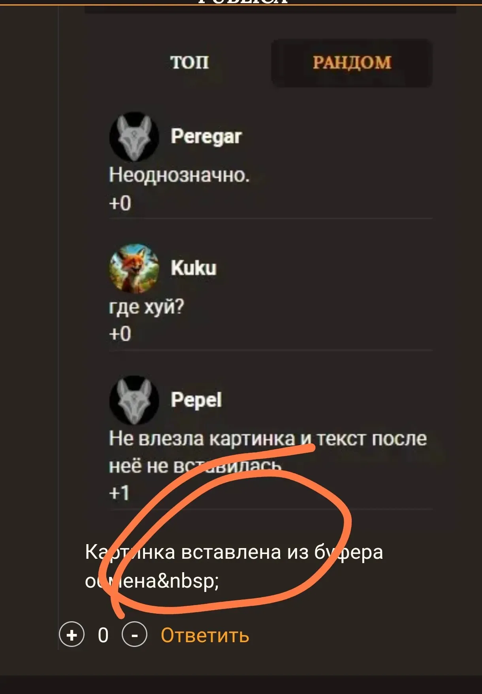Viewport: 482px width, 694px height.
Task: Click Peregar comment's +0 score
Action: [120, 203]
